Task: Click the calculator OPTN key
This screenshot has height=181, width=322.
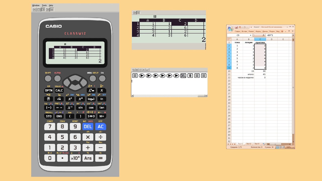Action: [x=49, y=90]
